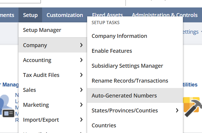Select Setup Manager from the menu
Image resolution: width=202 pixels, height=133 pixels.
click(42, 30)
